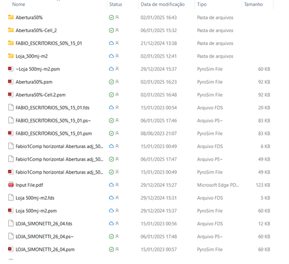
Task: Select the Loja_500mj-m2 folder name
Action: tap(31, 56)
